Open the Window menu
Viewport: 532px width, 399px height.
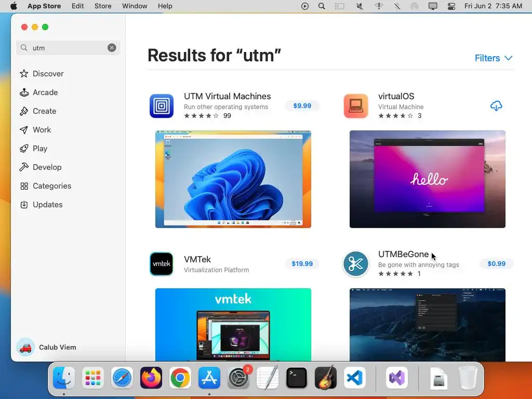[135, 6]
